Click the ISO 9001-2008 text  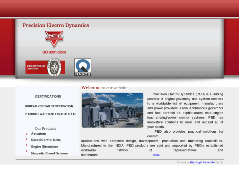tap(54, 52)
